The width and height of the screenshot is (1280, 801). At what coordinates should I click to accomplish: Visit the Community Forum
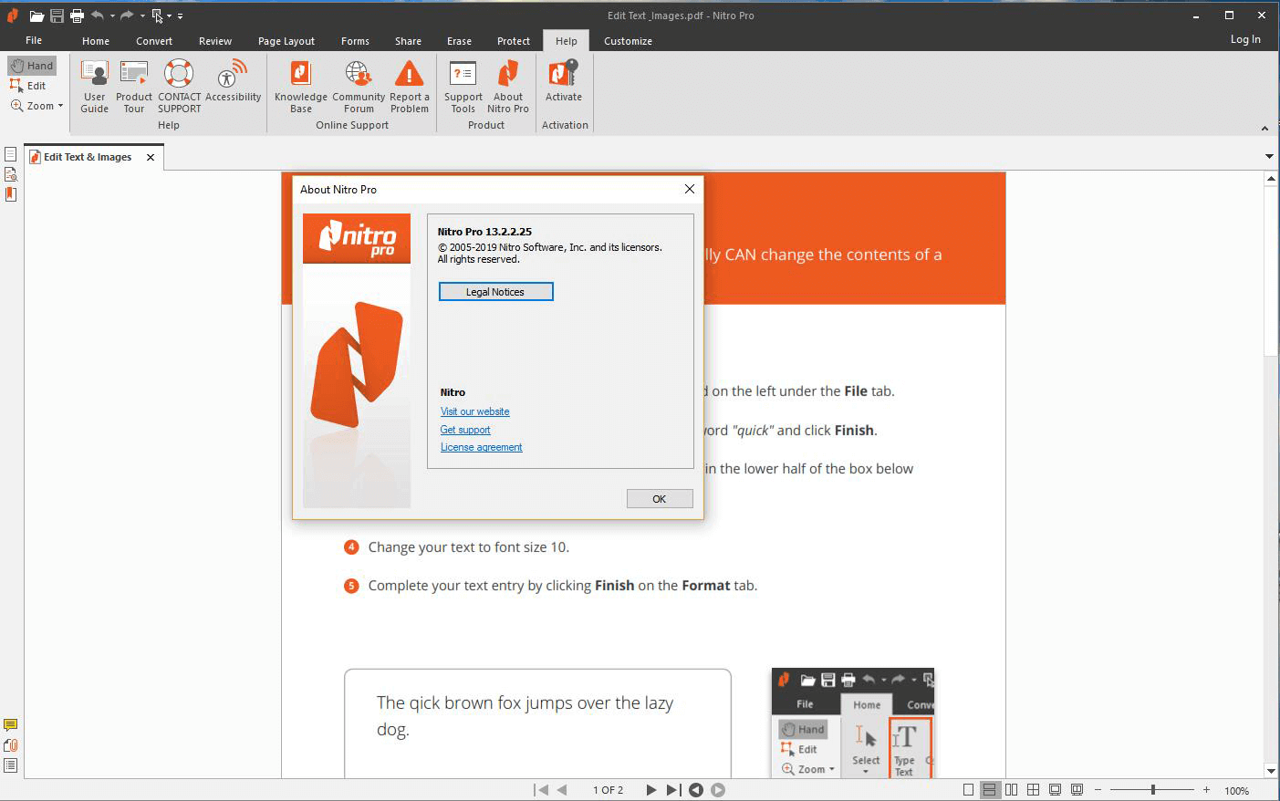coord(359,87)
